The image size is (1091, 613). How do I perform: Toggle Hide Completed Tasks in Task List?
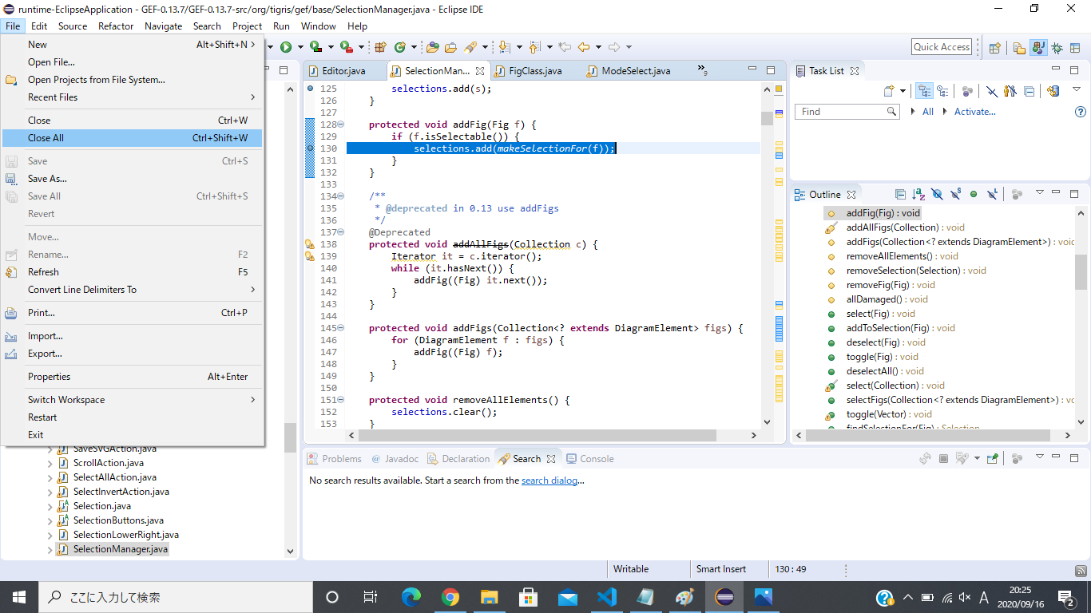(x=992, y=91)
